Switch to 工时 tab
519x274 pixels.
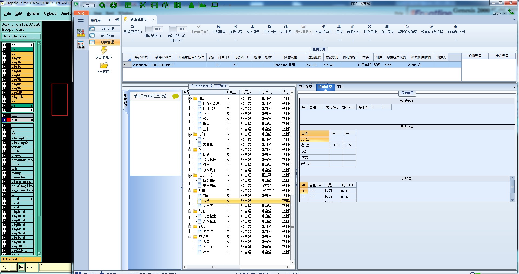coord(340,87)
